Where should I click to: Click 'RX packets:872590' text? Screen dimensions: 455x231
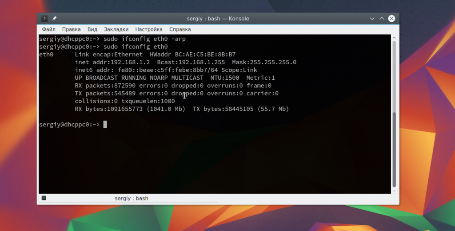point(105,86)
